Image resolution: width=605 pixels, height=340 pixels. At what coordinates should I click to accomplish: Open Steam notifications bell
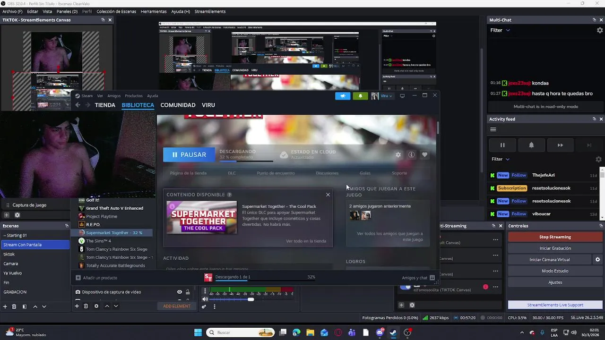click(360, 96)
